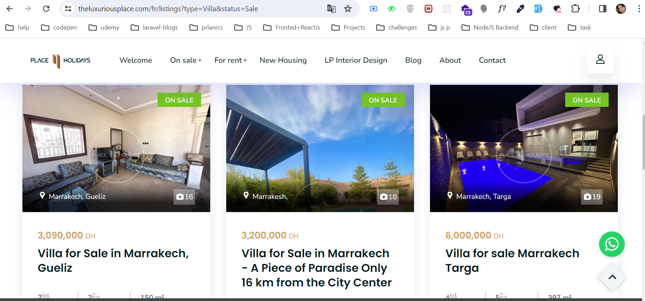Open the blue screen capture extension icon
645x301 pixels.
[x=373, y=9]
